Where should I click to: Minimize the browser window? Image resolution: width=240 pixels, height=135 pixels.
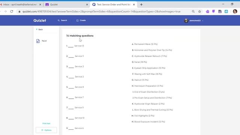[x=223, y=4]
